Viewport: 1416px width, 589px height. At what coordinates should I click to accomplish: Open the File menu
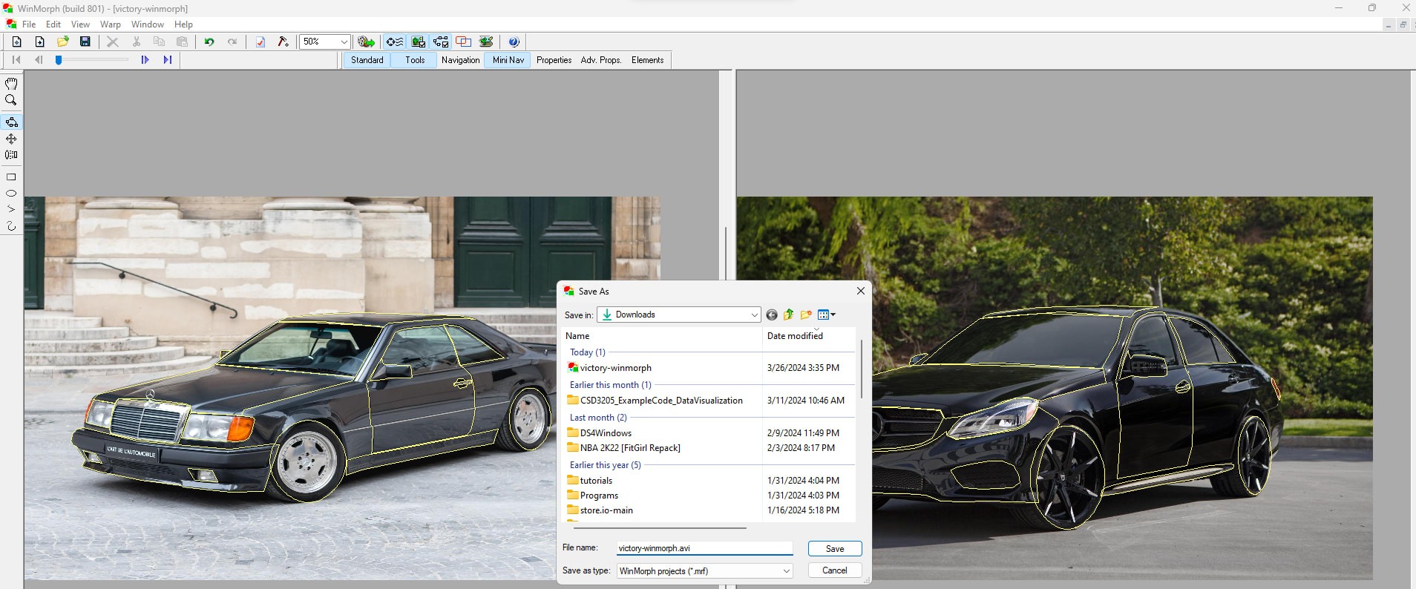point(29,24)
